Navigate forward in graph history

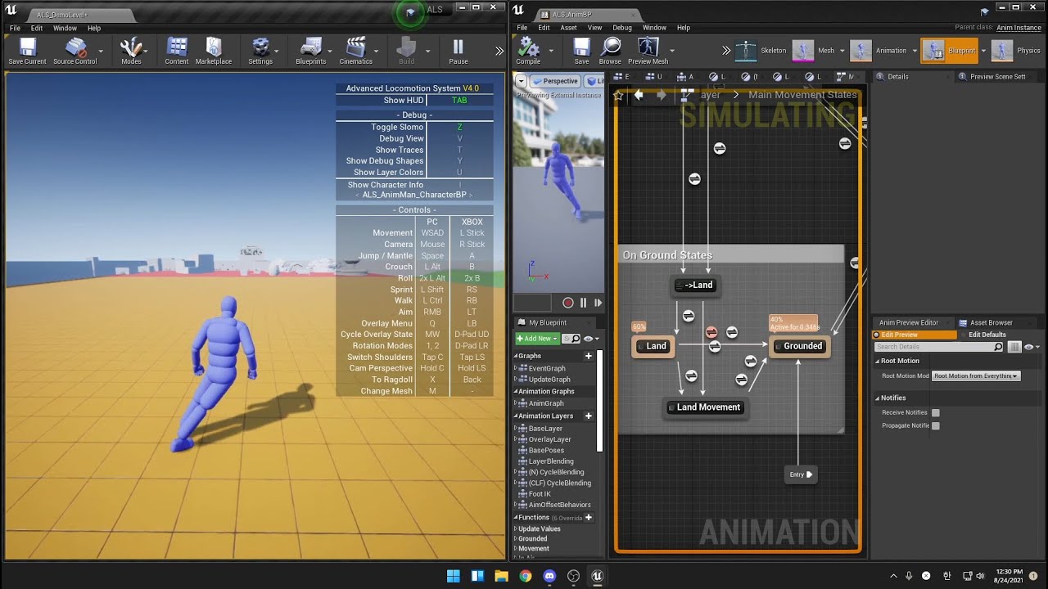[x=662, y=95]
